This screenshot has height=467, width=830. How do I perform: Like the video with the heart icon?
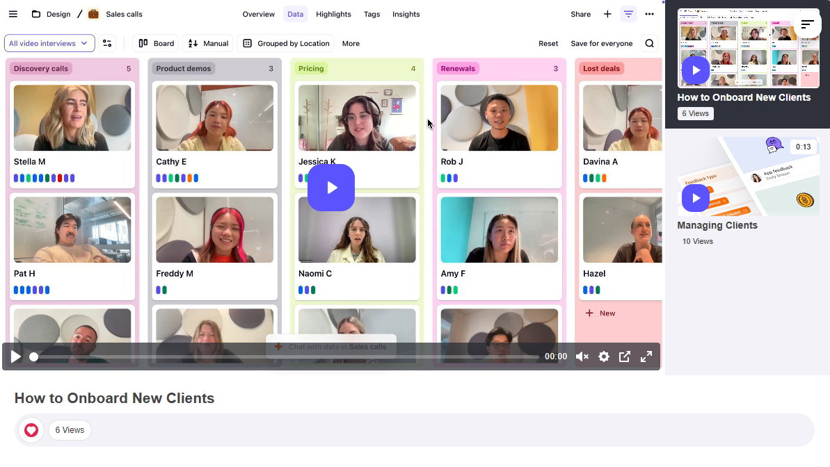pos(31,430)
